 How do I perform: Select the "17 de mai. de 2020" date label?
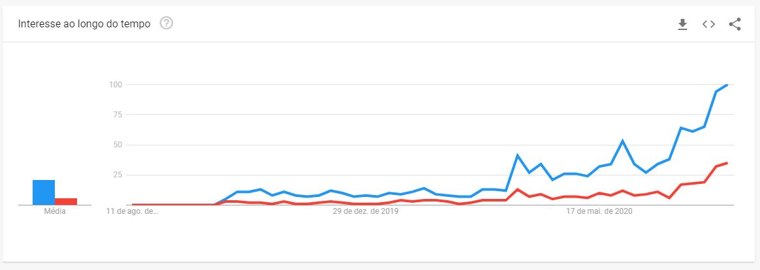point(599,211)
